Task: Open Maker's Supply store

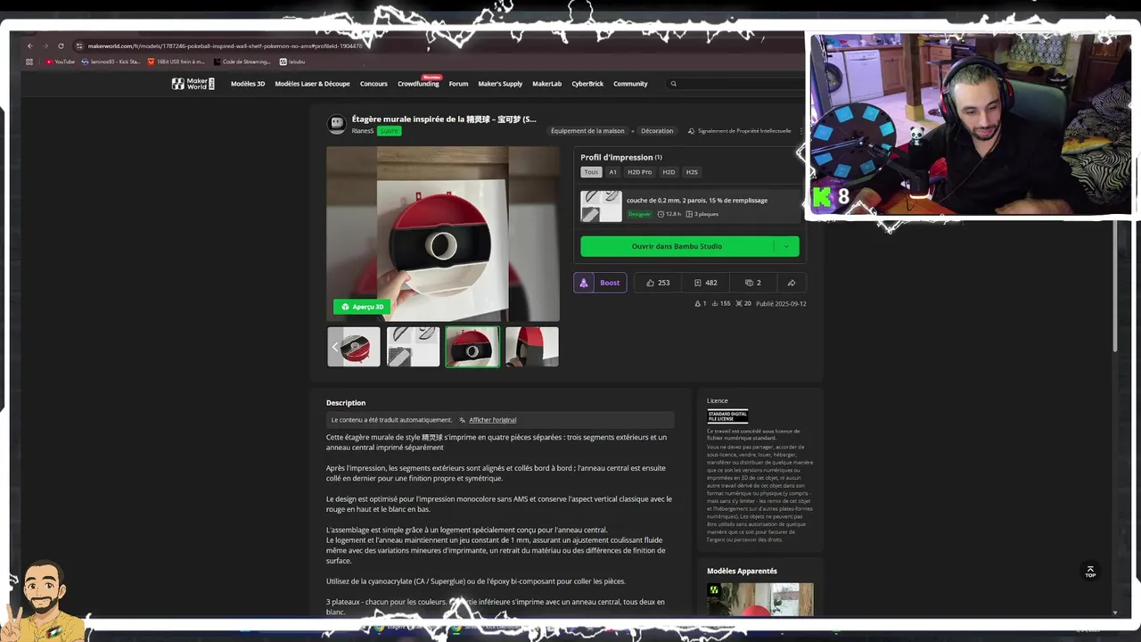Action: coord(500,84)
